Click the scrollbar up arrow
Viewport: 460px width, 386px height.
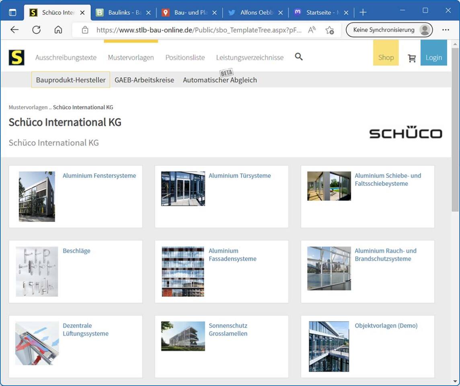click(x=455, y=44)
